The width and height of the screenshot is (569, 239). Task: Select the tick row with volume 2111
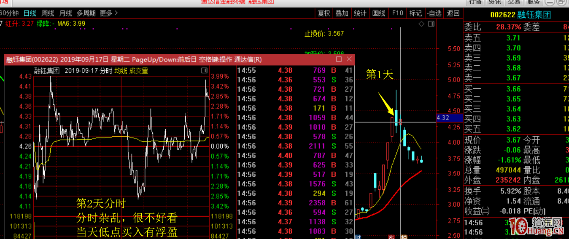[x=295, y=146]
